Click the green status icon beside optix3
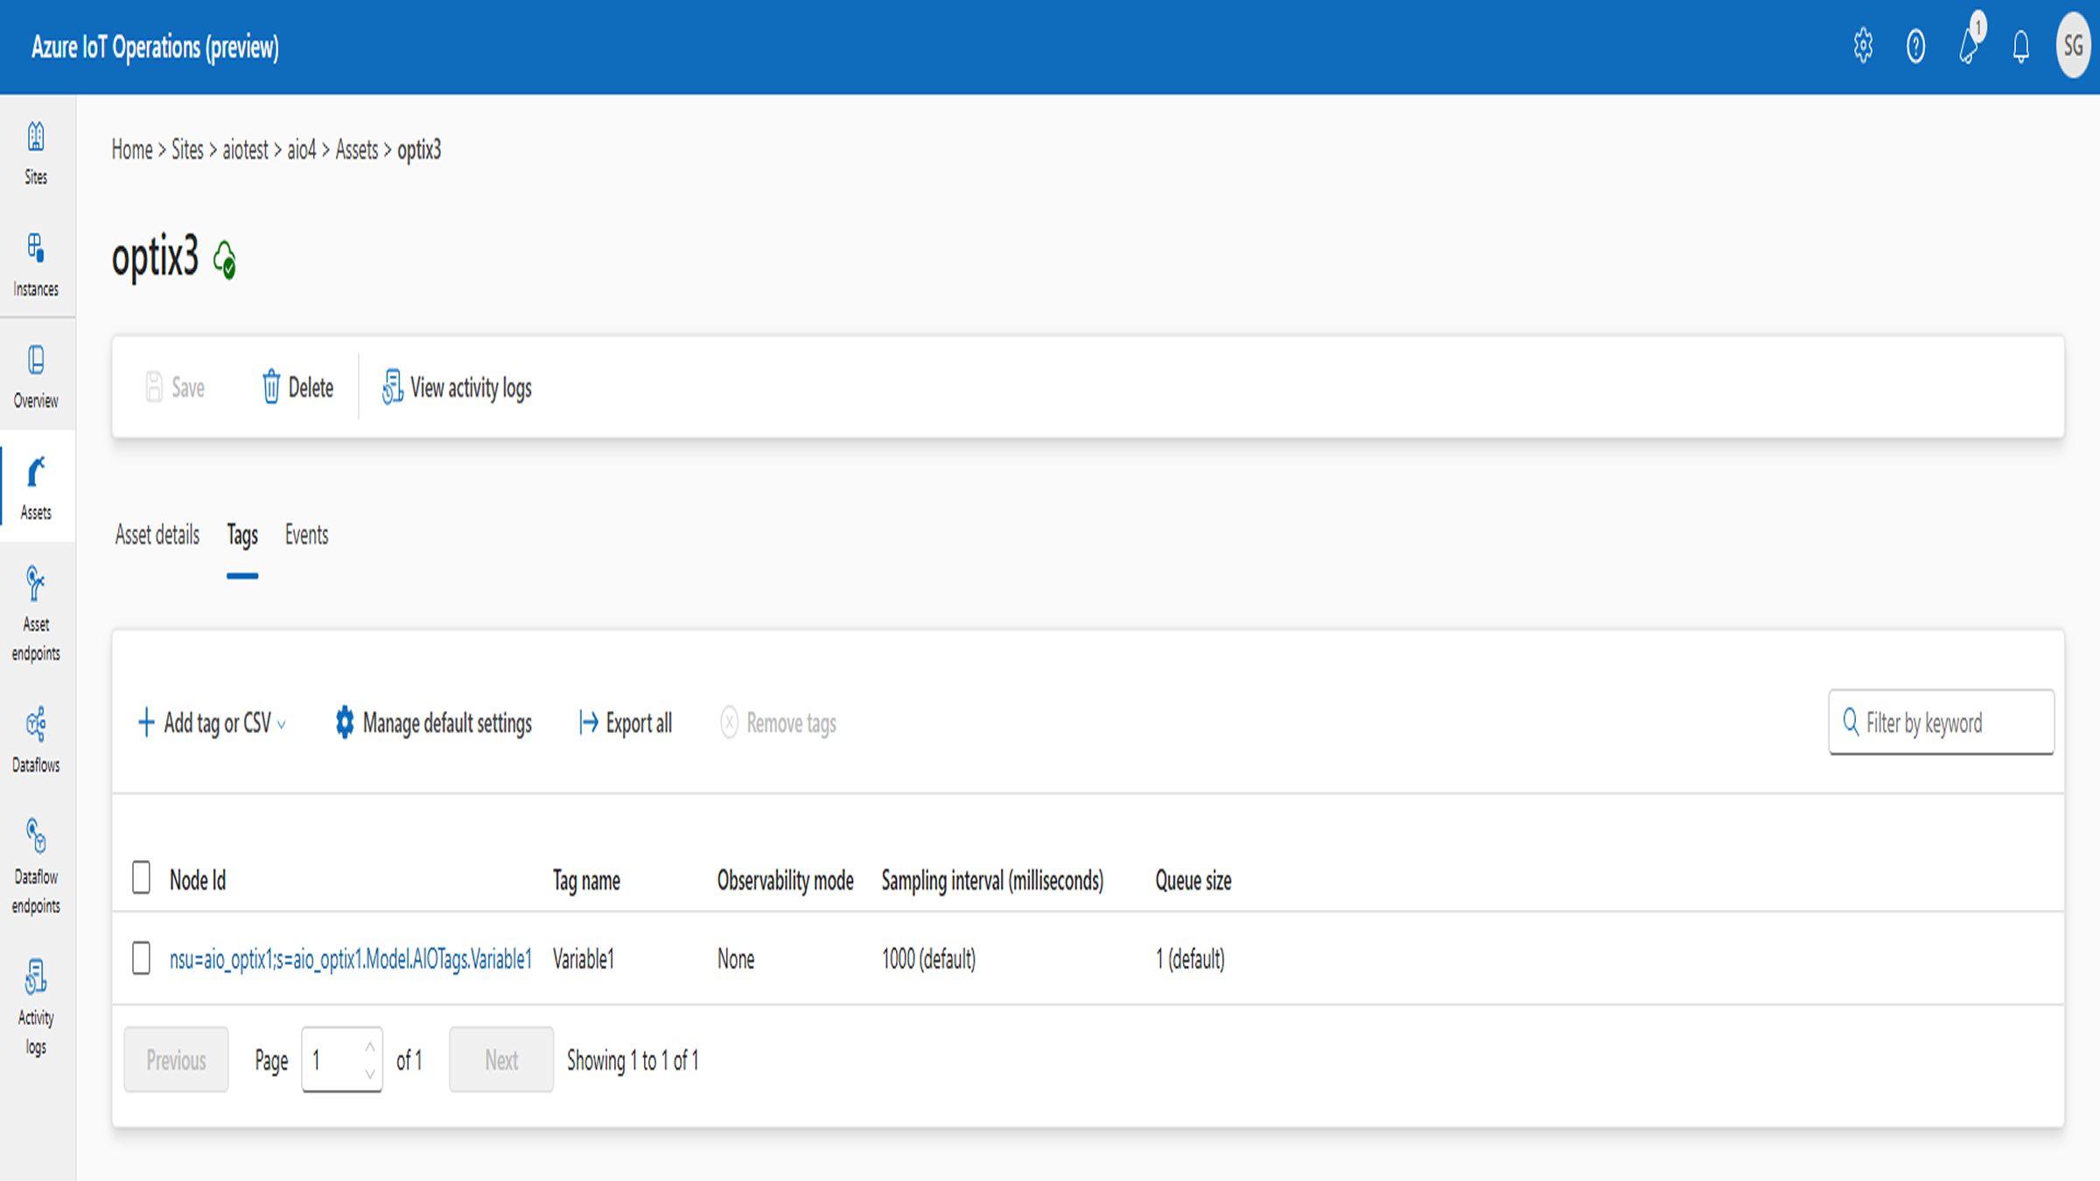 coord(225,260)
